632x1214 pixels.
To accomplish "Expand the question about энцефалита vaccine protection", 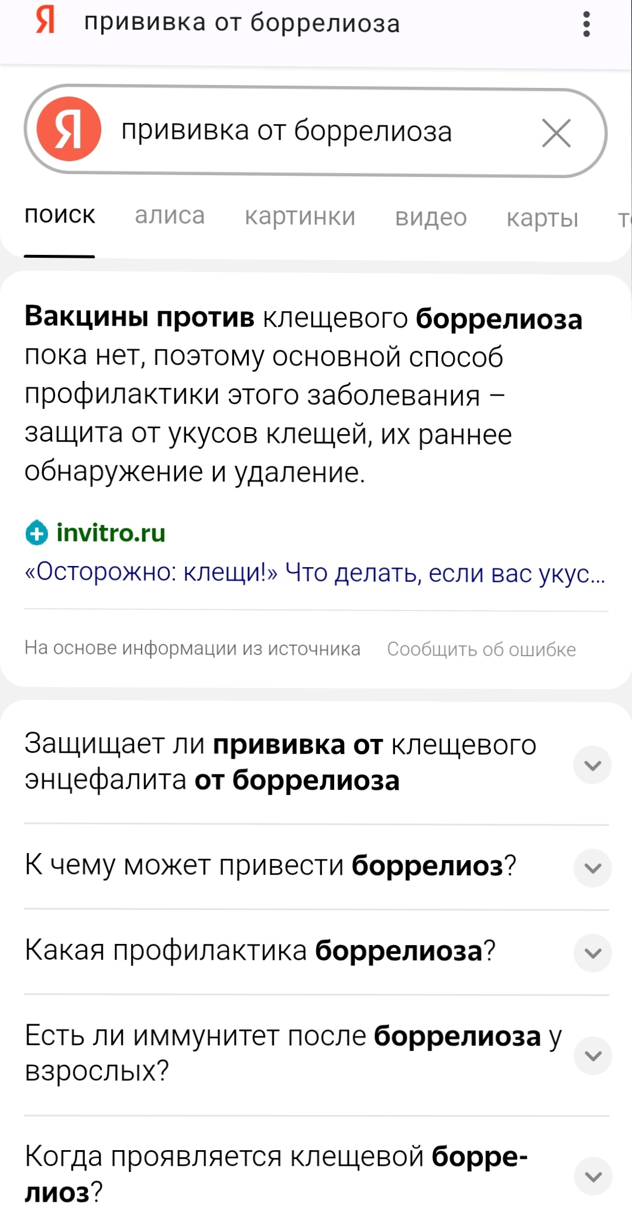I will [x=592, y=765].
